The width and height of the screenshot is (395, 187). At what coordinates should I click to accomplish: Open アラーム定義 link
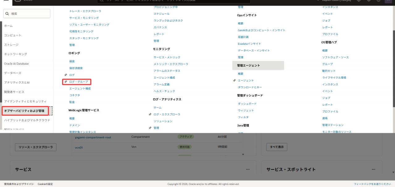(x=162, y=84)
